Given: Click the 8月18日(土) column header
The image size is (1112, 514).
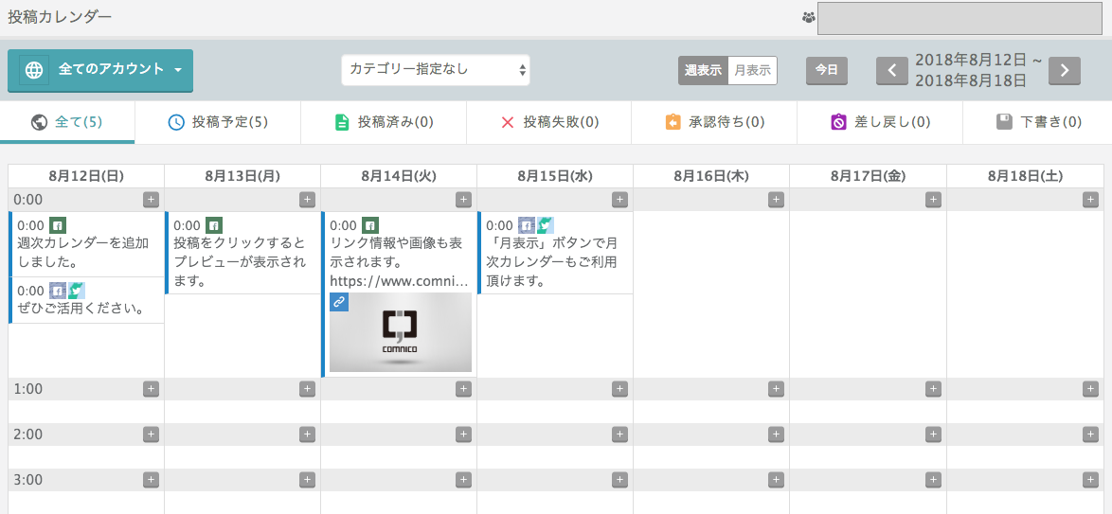Looking at the screenshot, I should point(1026,176).
